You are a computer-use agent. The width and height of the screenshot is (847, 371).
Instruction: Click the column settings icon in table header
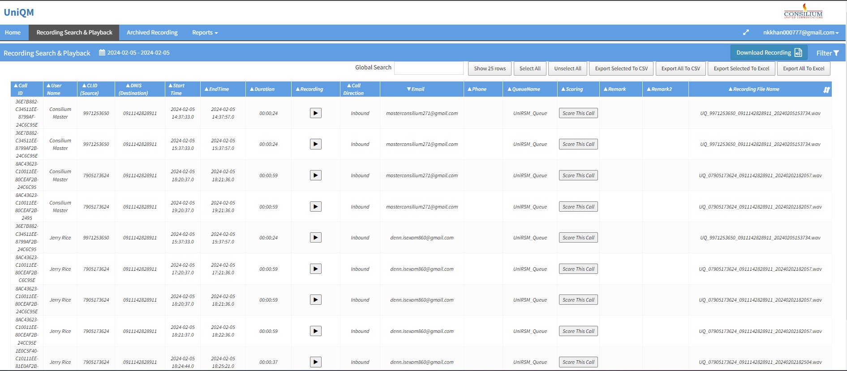click(826, 90)
